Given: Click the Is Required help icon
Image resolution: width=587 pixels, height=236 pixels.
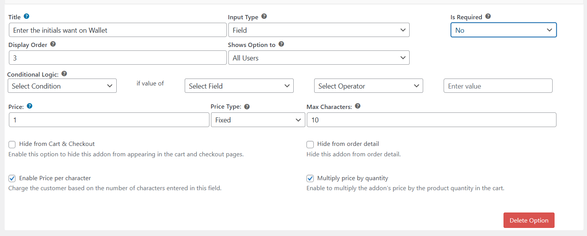Looking at the screenshot, I should tap(488, 17).
